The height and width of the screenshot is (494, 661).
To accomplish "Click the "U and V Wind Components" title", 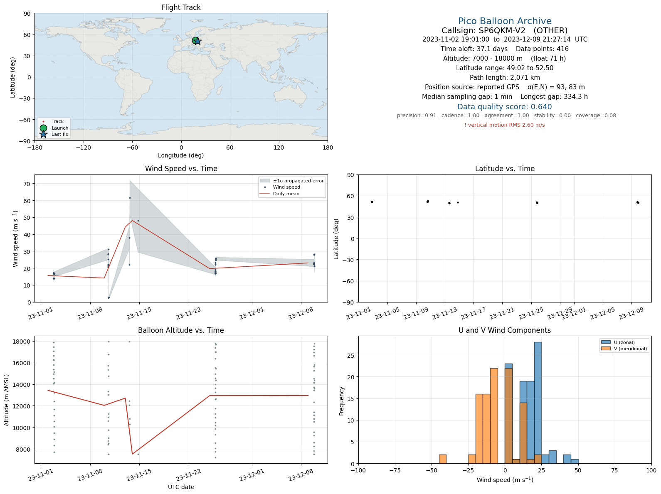I will 505,330.
